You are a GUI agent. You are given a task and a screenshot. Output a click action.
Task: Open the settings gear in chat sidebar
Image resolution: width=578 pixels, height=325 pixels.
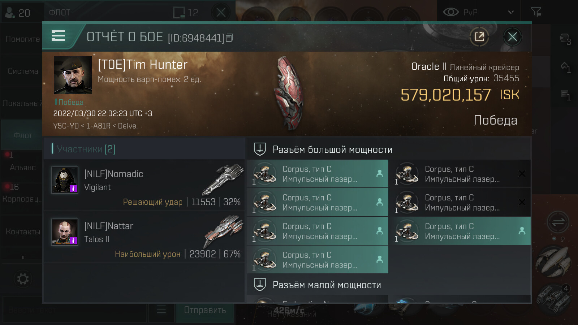coord(23,279)
